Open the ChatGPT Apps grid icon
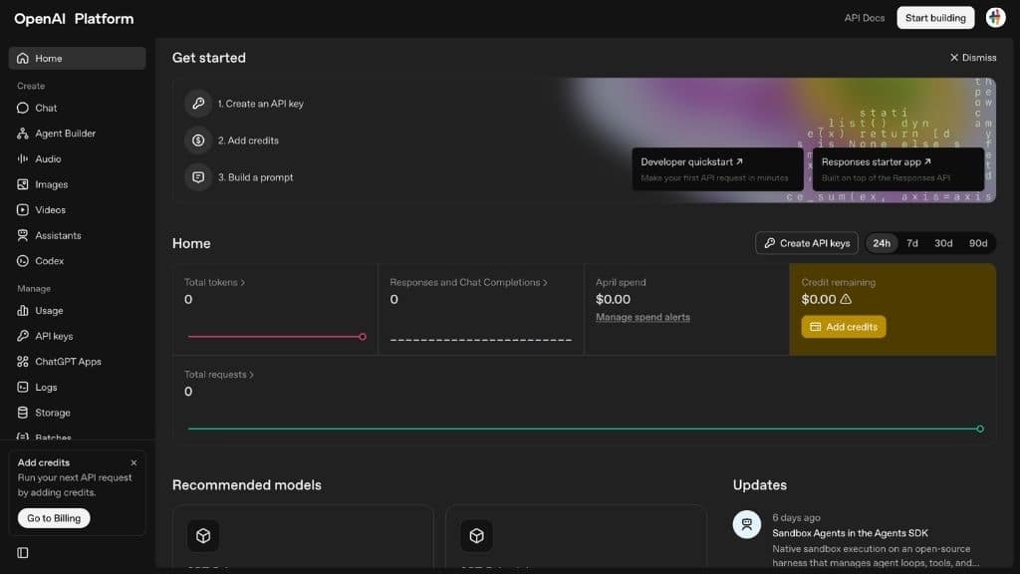The height and width of the screenshot is (578, 1020). pyautogui.click(x=23, y=361)
